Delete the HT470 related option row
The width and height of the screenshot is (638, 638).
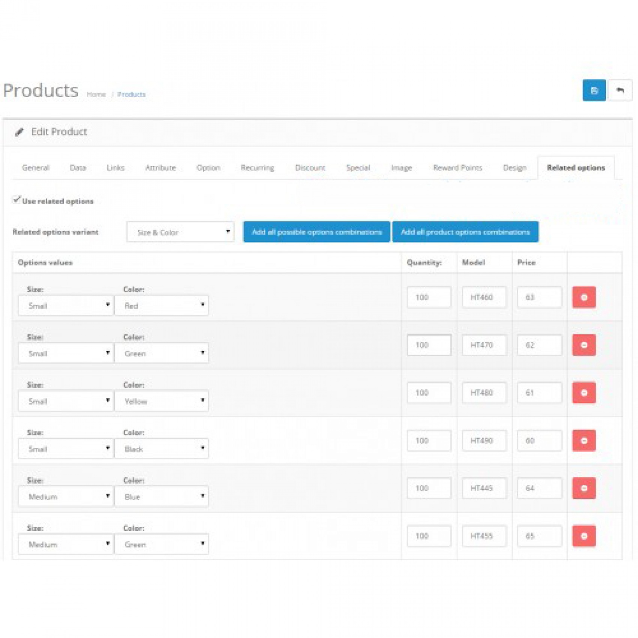[584, 345]
